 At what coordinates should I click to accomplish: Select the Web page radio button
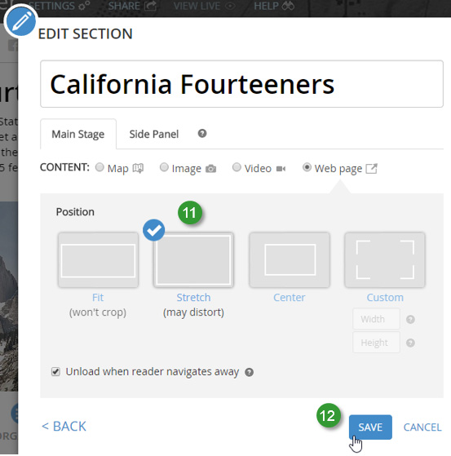(x=307, y=167)
